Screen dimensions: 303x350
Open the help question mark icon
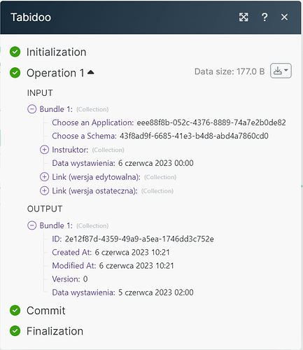(x=265, y=17)
